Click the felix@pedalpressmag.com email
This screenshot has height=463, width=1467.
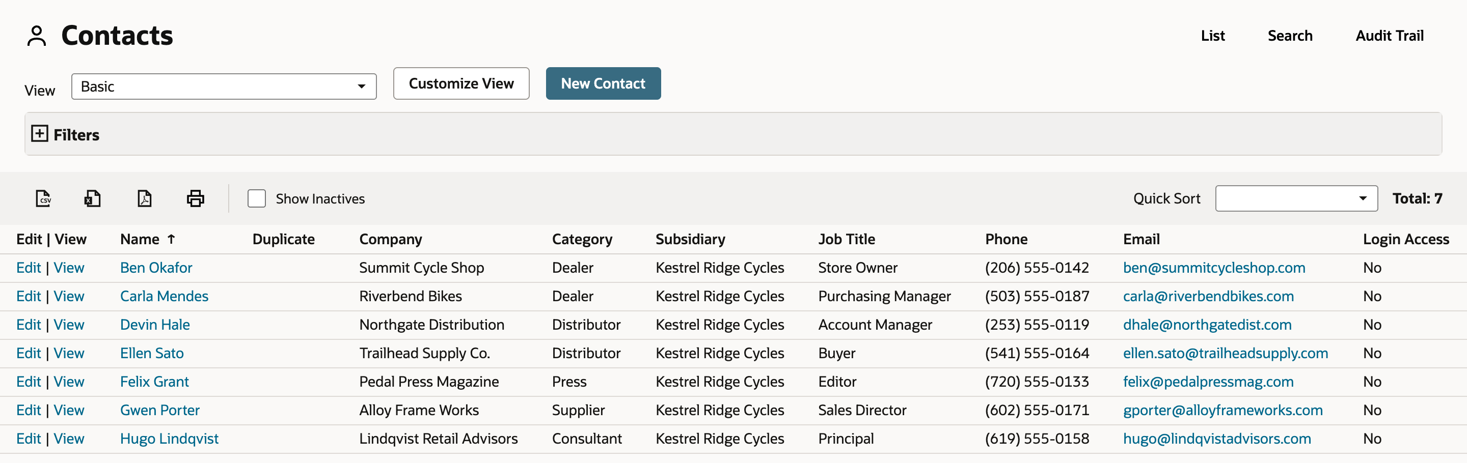click(x=1208, y=382)
